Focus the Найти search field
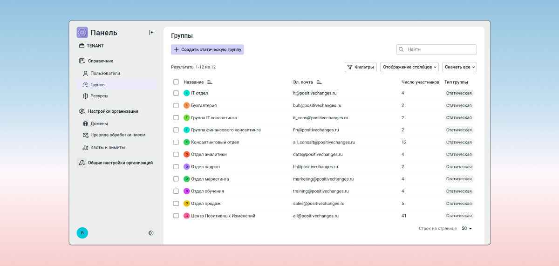This screenshot has height=266, width=559. point(440,49)
